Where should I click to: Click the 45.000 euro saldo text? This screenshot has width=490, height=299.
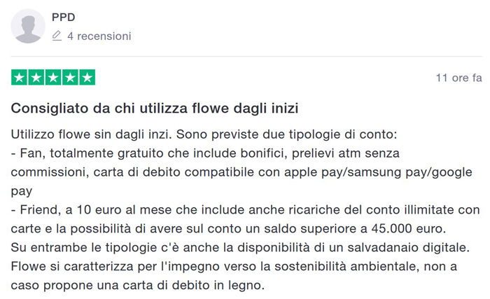pyautogui.click(x=408, y=229)
